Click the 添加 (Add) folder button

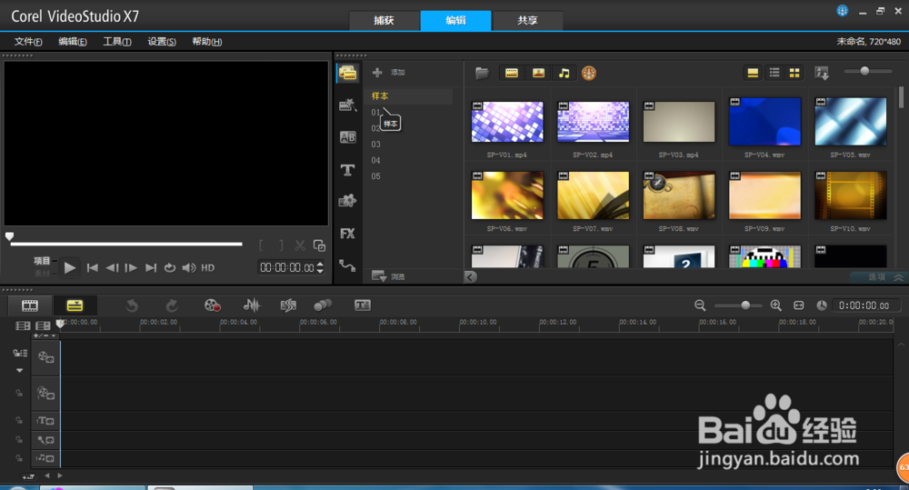[388, 73]
